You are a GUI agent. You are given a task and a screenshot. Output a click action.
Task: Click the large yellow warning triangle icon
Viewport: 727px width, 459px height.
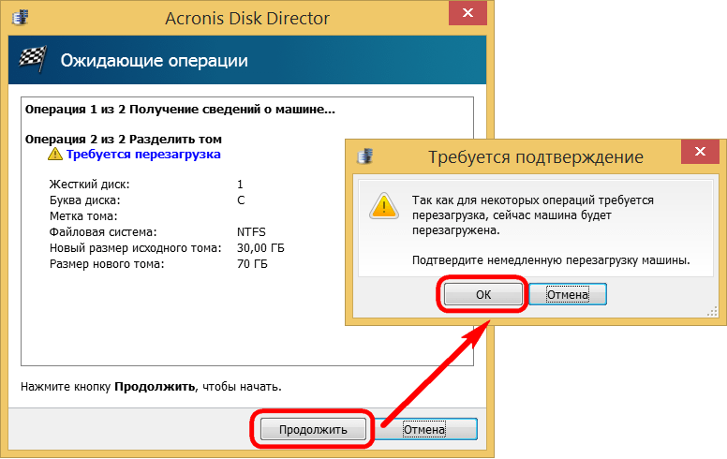coord(380,207)
